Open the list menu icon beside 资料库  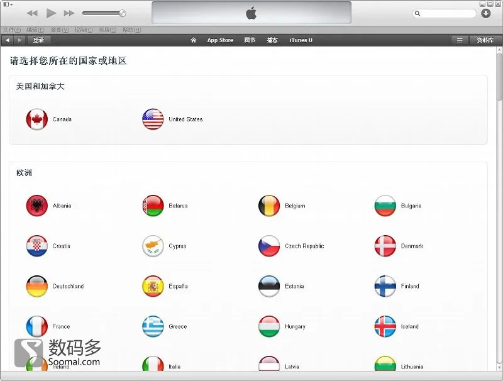460,40
